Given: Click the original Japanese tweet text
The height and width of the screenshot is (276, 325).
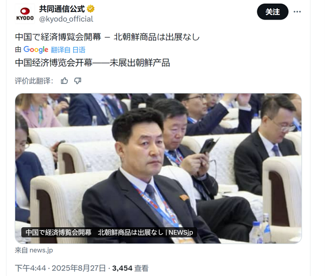Looking at the screenshot, I should (107, 37).
